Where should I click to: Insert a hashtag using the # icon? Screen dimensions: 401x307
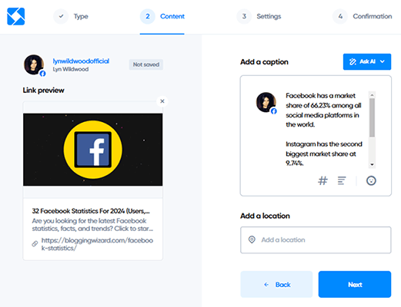(x=322, y=180)
